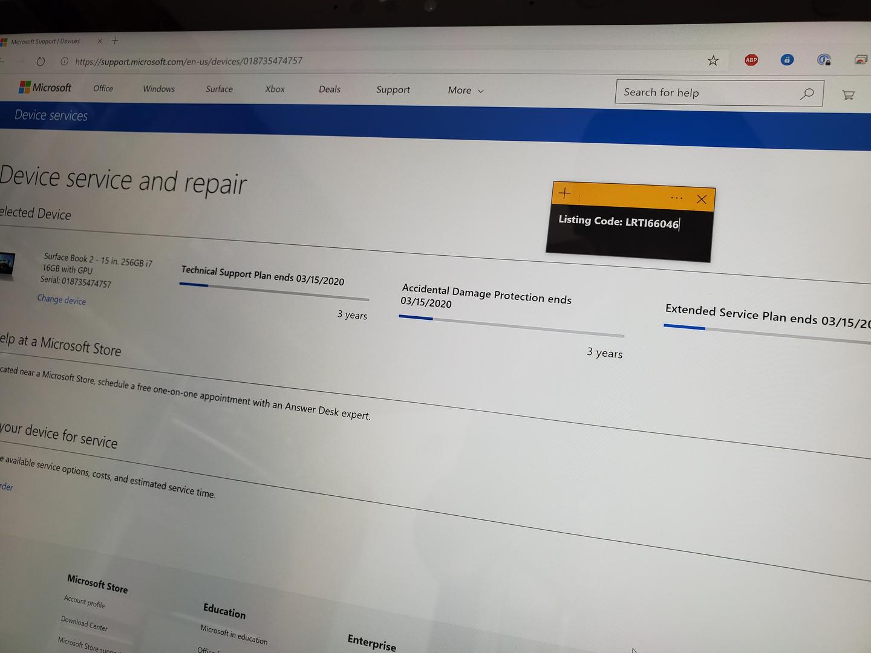Click the favorites star icon
The width and height of the screenshot is (871, 653).
coord(713,60)
